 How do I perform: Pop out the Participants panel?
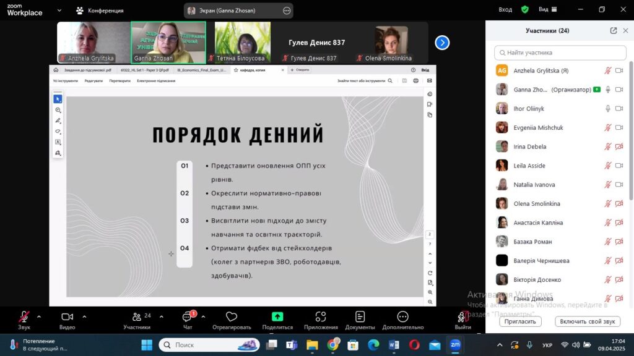click(613, 31)
